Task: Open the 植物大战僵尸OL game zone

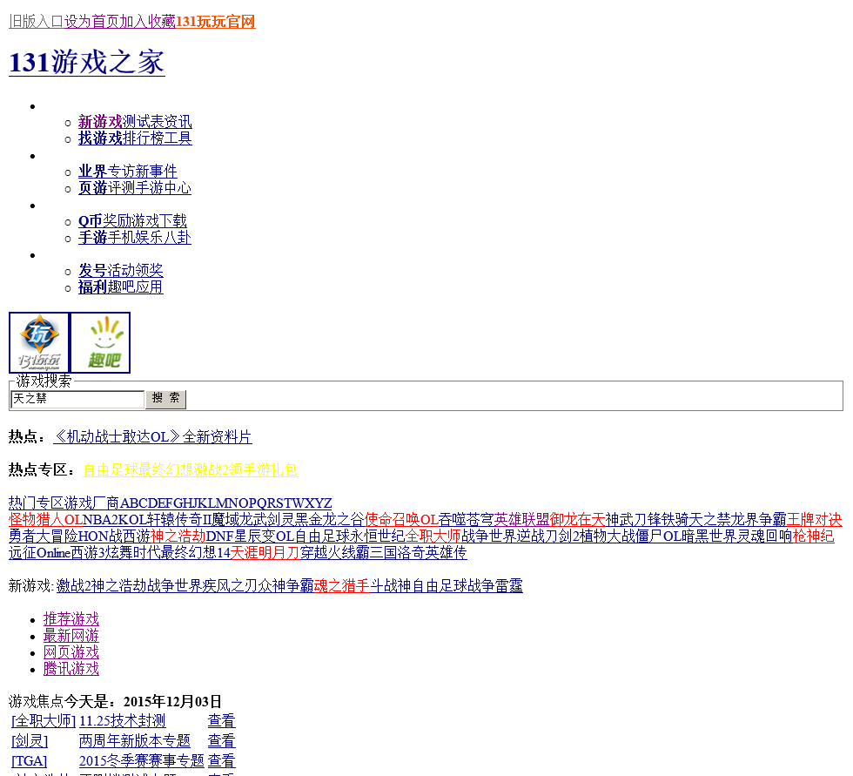Action: [630, 536]
